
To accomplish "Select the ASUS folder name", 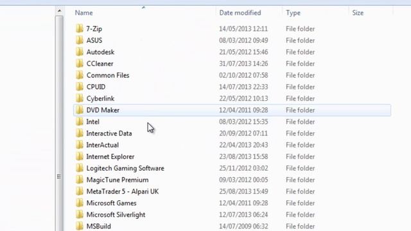I will [94, 40].
